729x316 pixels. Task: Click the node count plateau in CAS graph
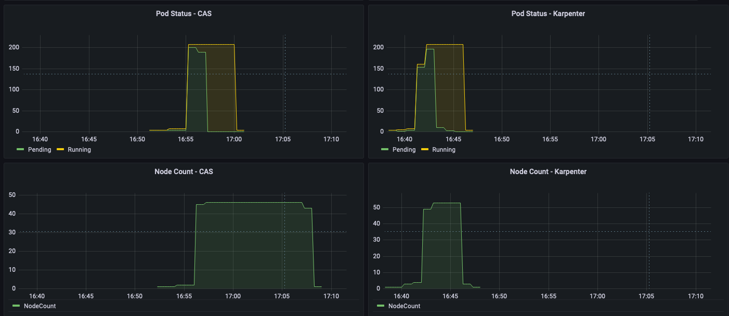[x=254, y=202]
